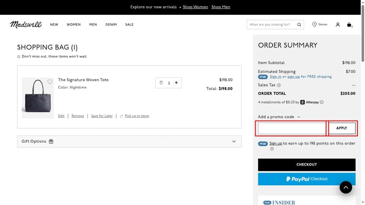This screenshot has width=365, height=205.
Task: Click the MW badge beside Sign in
Action: pyautogui.click(x=263, y=77)
